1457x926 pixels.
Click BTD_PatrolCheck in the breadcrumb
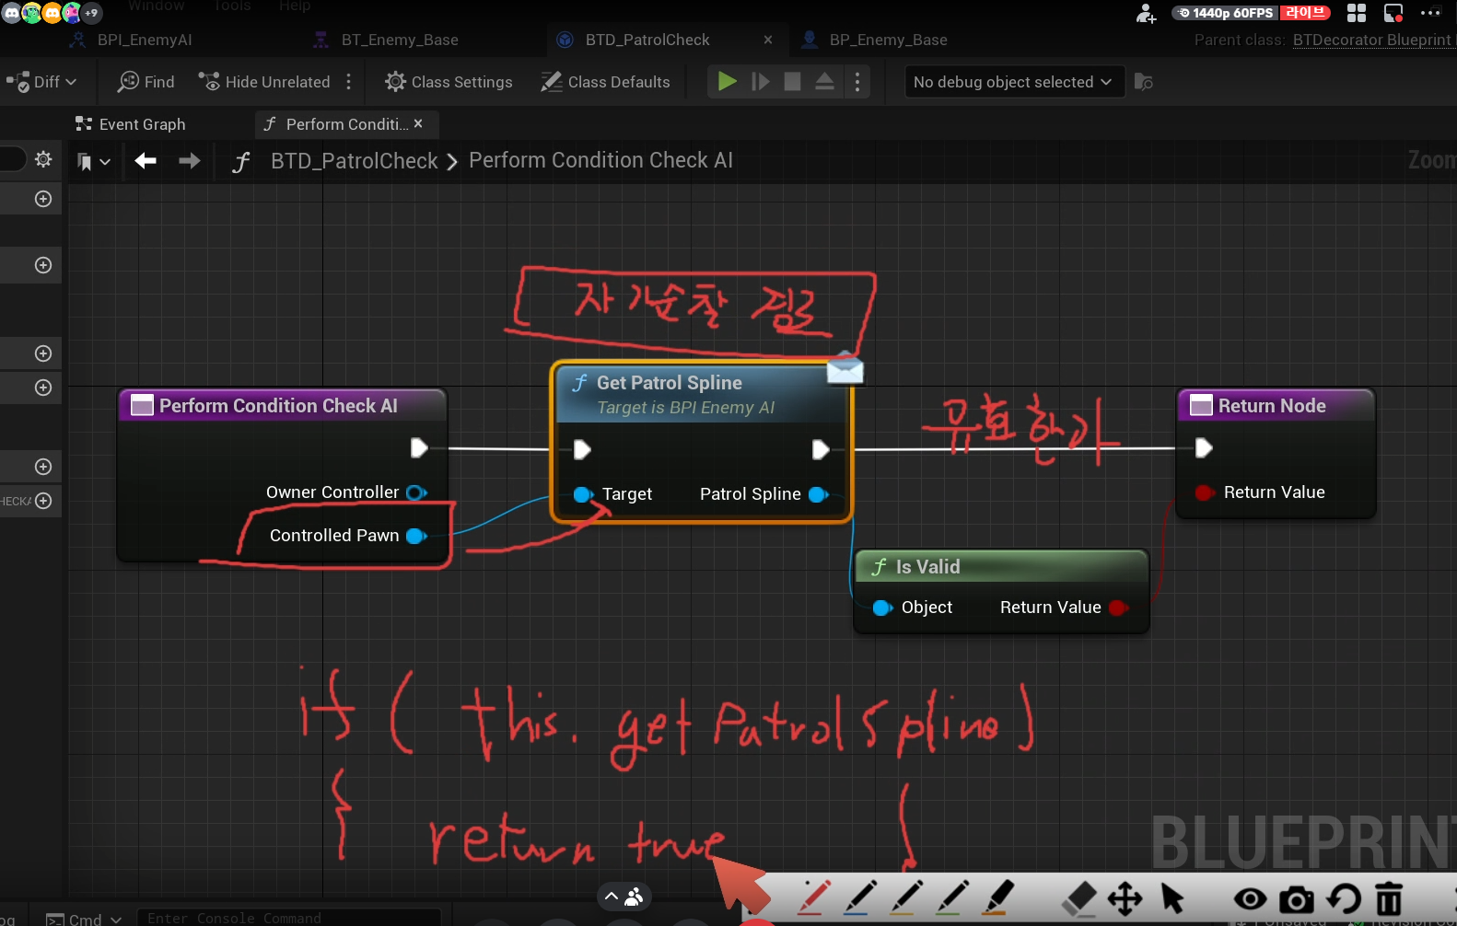click(355, 161)
